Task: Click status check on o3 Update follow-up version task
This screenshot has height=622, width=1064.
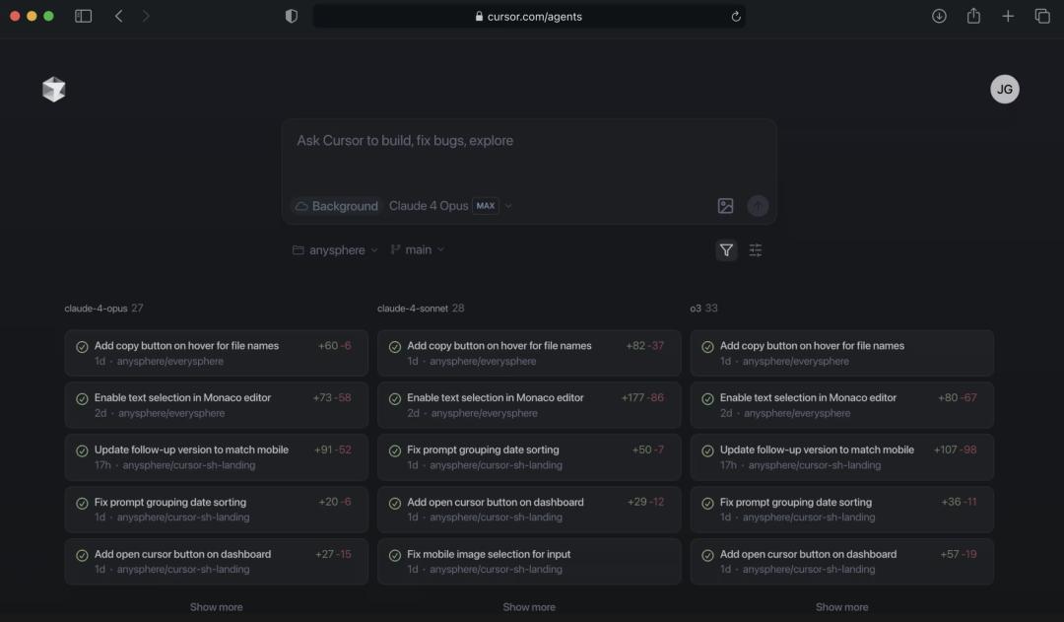Action: [707, 450]
